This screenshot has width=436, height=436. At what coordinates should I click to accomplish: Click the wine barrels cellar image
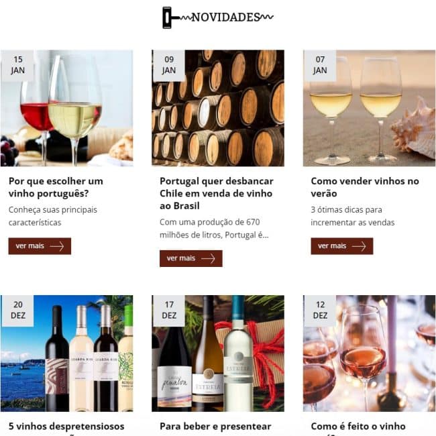[218, 108]
